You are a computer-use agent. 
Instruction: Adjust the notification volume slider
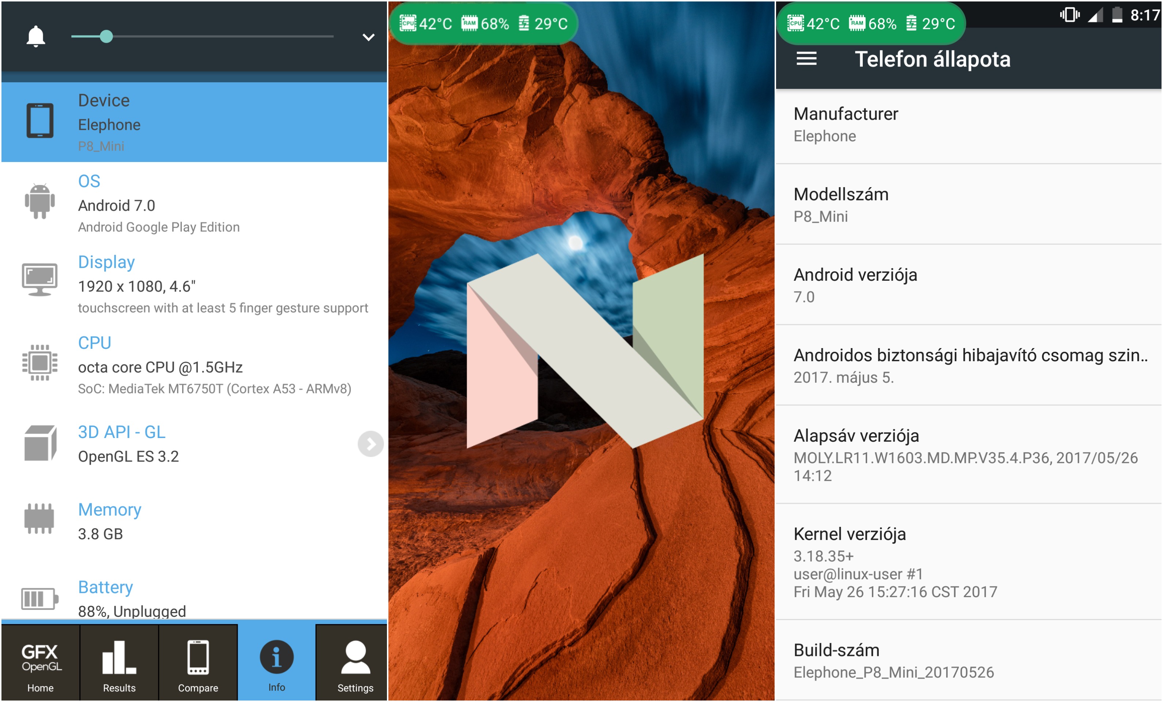click(x=202, y=36)
